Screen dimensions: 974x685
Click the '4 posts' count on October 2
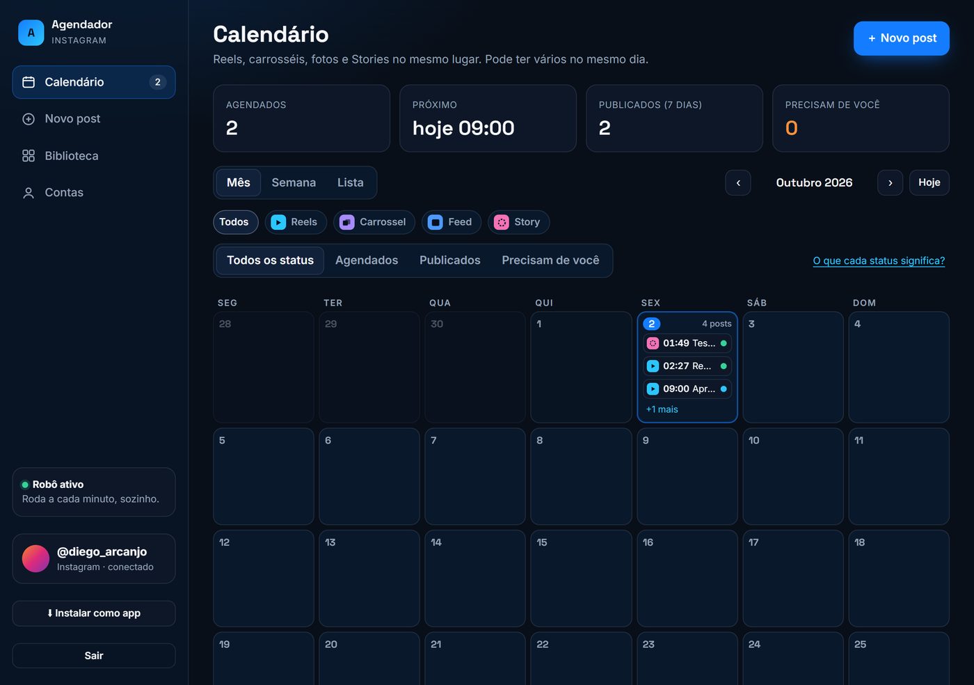pyautogui.click(x=717, y=324)
